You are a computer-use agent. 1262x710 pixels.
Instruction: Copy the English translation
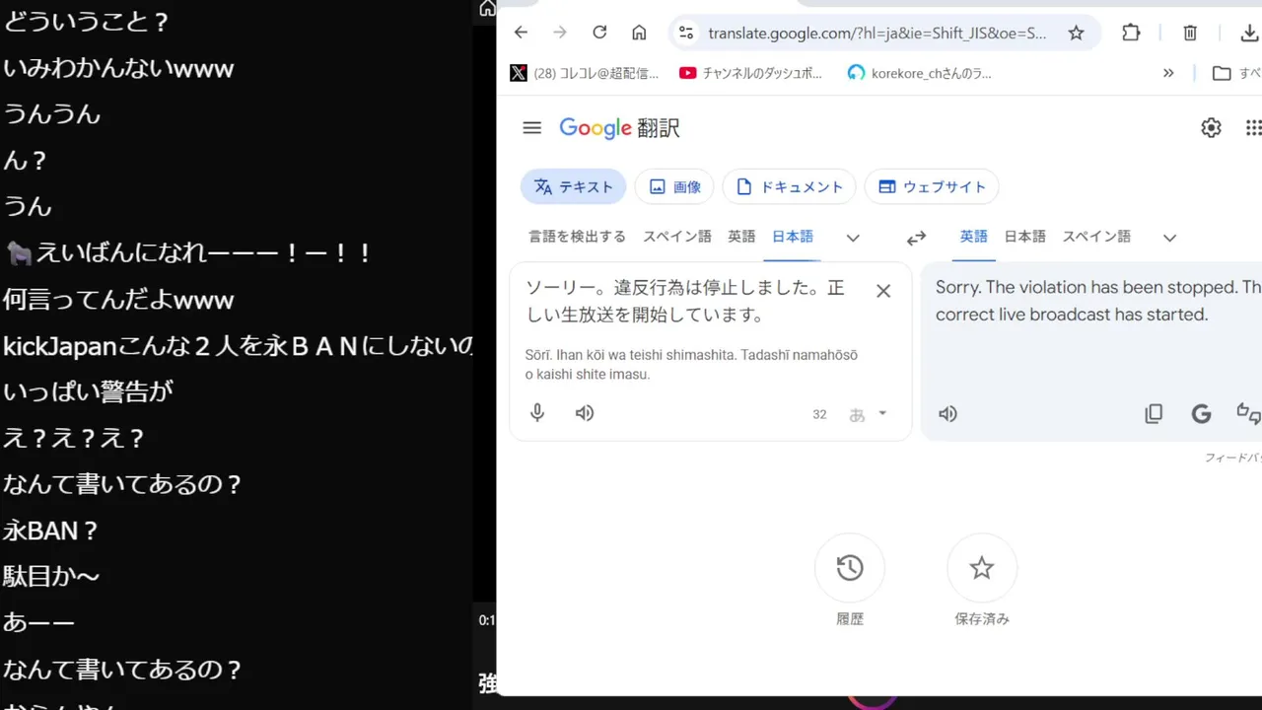(x=1154, y=414)
